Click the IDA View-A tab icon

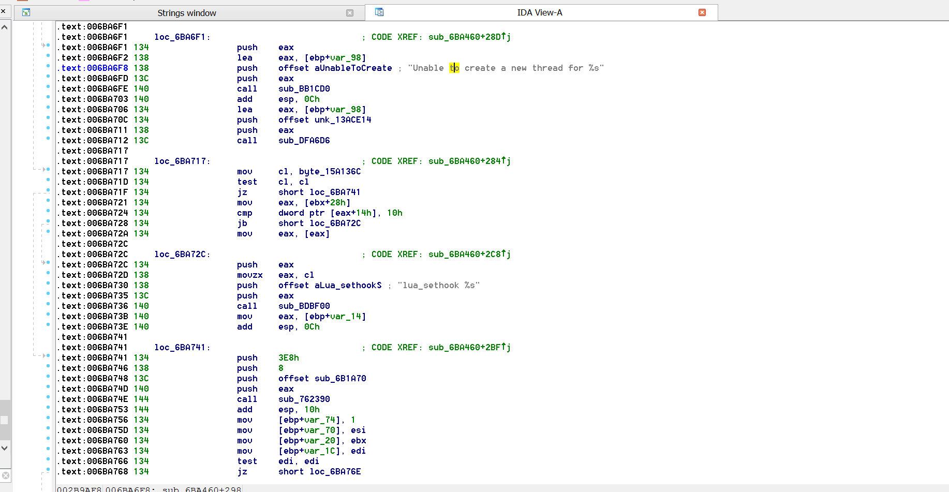click(379, 12)
